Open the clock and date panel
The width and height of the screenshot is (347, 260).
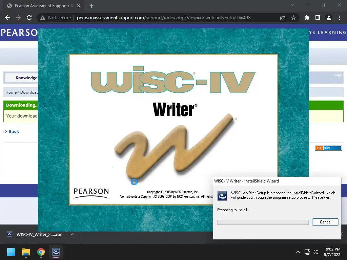[x=332, y=252]
